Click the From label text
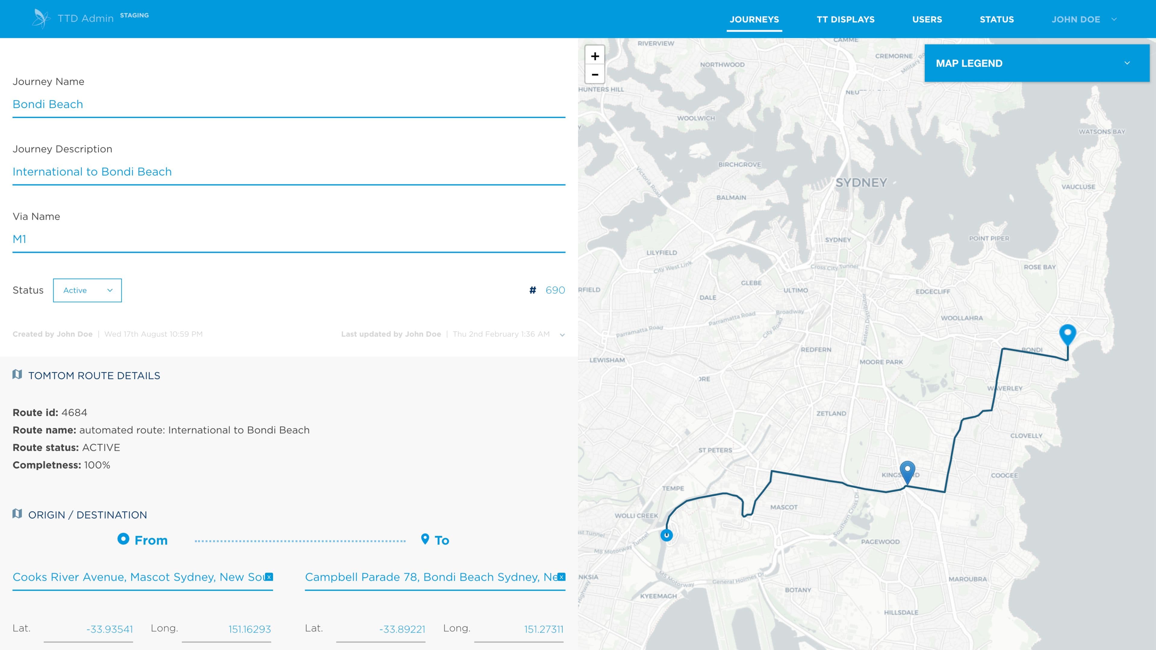The image size is (1156, 650). click(x=151, y=540)
